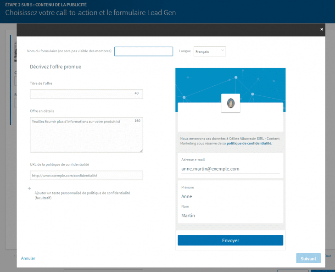Proceed with the Suivant button
This screenshot has height=272, width=335.
(x=308, y=258)
